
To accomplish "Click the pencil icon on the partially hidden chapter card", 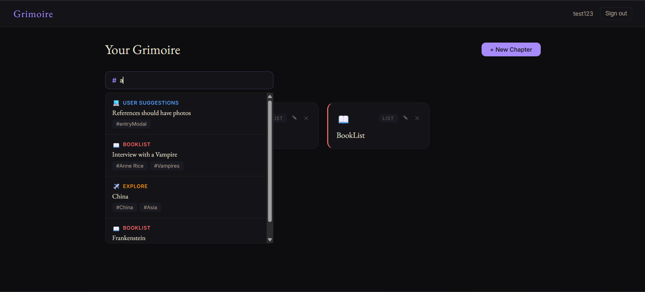I will pos(295,118).
